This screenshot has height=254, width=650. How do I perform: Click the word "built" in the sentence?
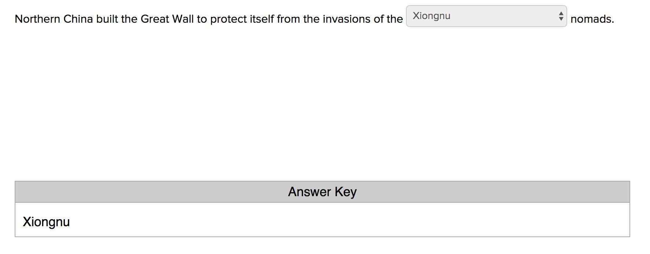click(x=107, y=19)
